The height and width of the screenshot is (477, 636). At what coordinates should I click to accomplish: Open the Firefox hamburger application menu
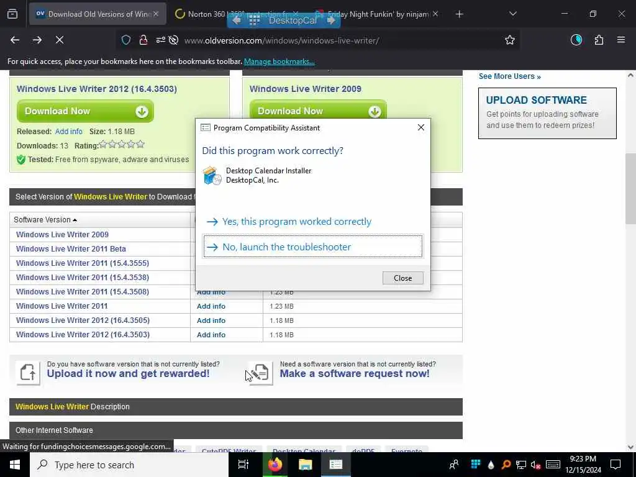[x=621, y=40]
